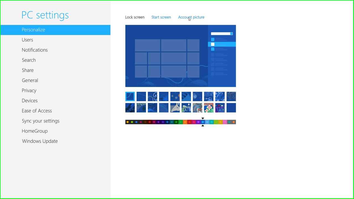Open Windows Update in the sidebar

40,141
